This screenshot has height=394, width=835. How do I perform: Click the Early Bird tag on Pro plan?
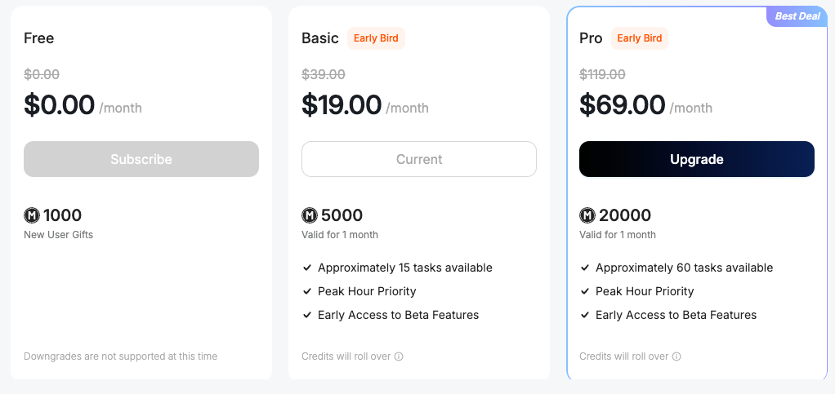640,38
